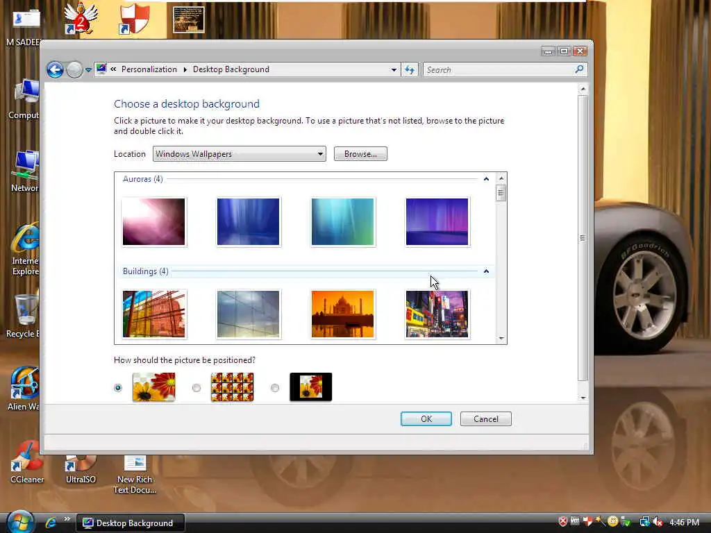Click the yellow smiley tray icon
This screenshot has height=533, width=711.
613,522
